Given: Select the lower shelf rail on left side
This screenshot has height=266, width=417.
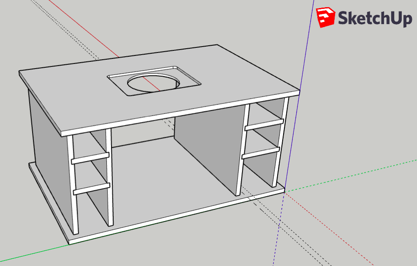Looking at the screenshot, I should 91,188.
